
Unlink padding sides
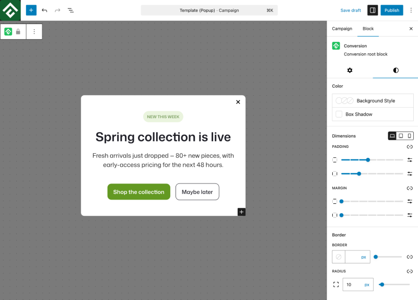click(x=410, y=147)
